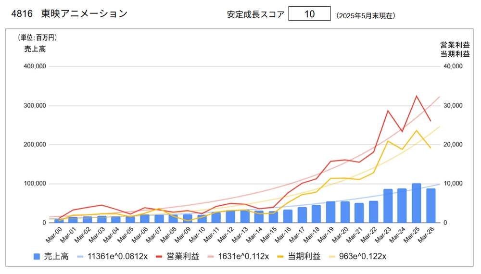Click the red 営業利益 legend swatch
The height and width of the screenshot is (274, 481).
point(159,257)
